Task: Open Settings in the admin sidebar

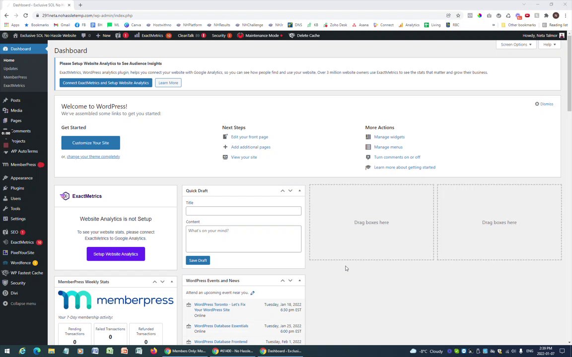Action: tap(18, 219)
